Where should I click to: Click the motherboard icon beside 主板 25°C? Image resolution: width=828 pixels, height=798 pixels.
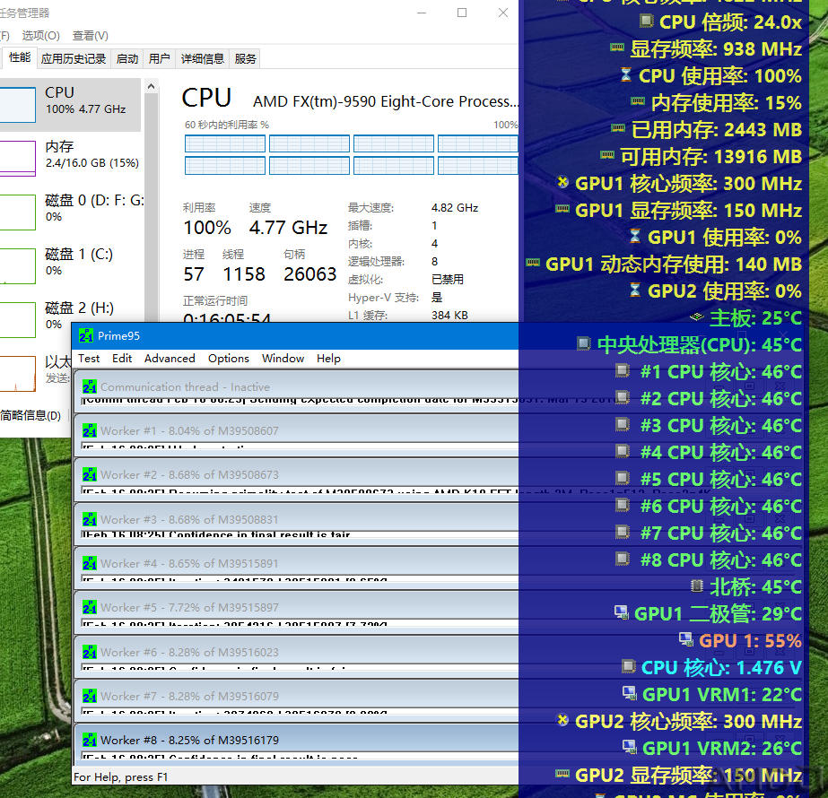pyautogui.click(x=696, y=317)
